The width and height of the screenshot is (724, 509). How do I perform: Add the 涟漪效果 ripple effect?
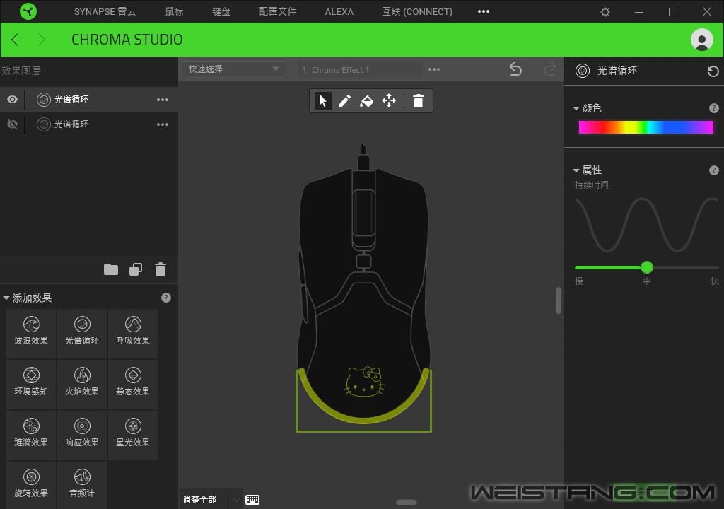[x=31, y=435]
